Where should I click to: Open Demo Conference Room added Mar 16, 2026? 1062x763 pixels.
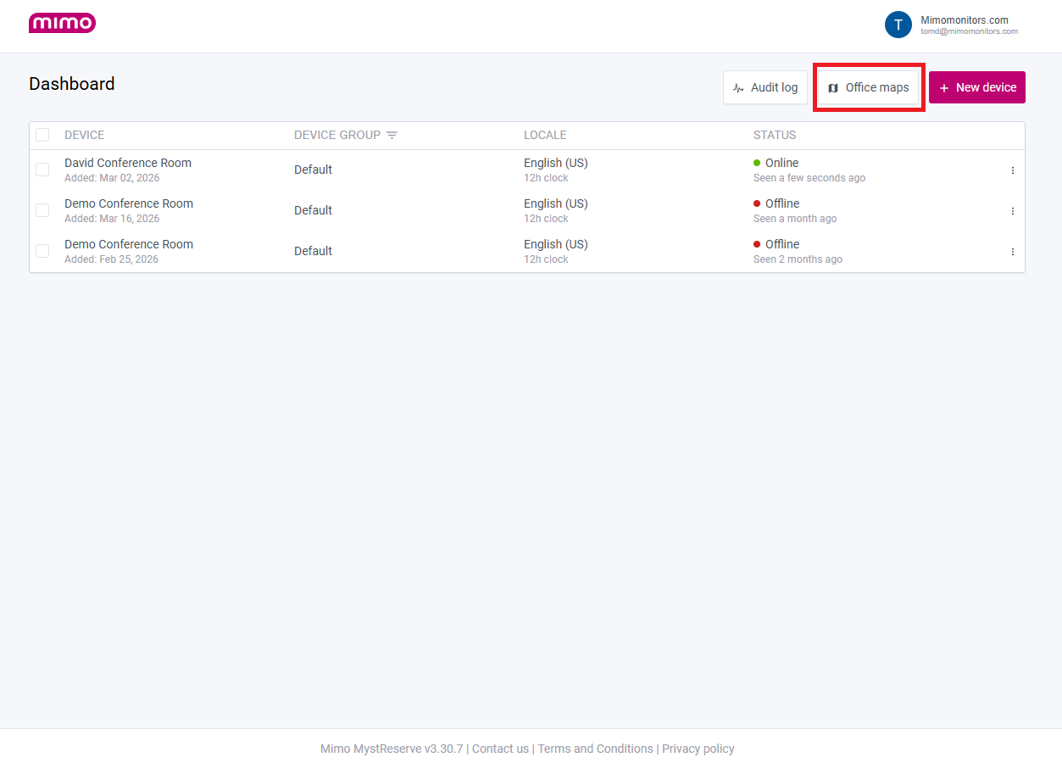129,203
